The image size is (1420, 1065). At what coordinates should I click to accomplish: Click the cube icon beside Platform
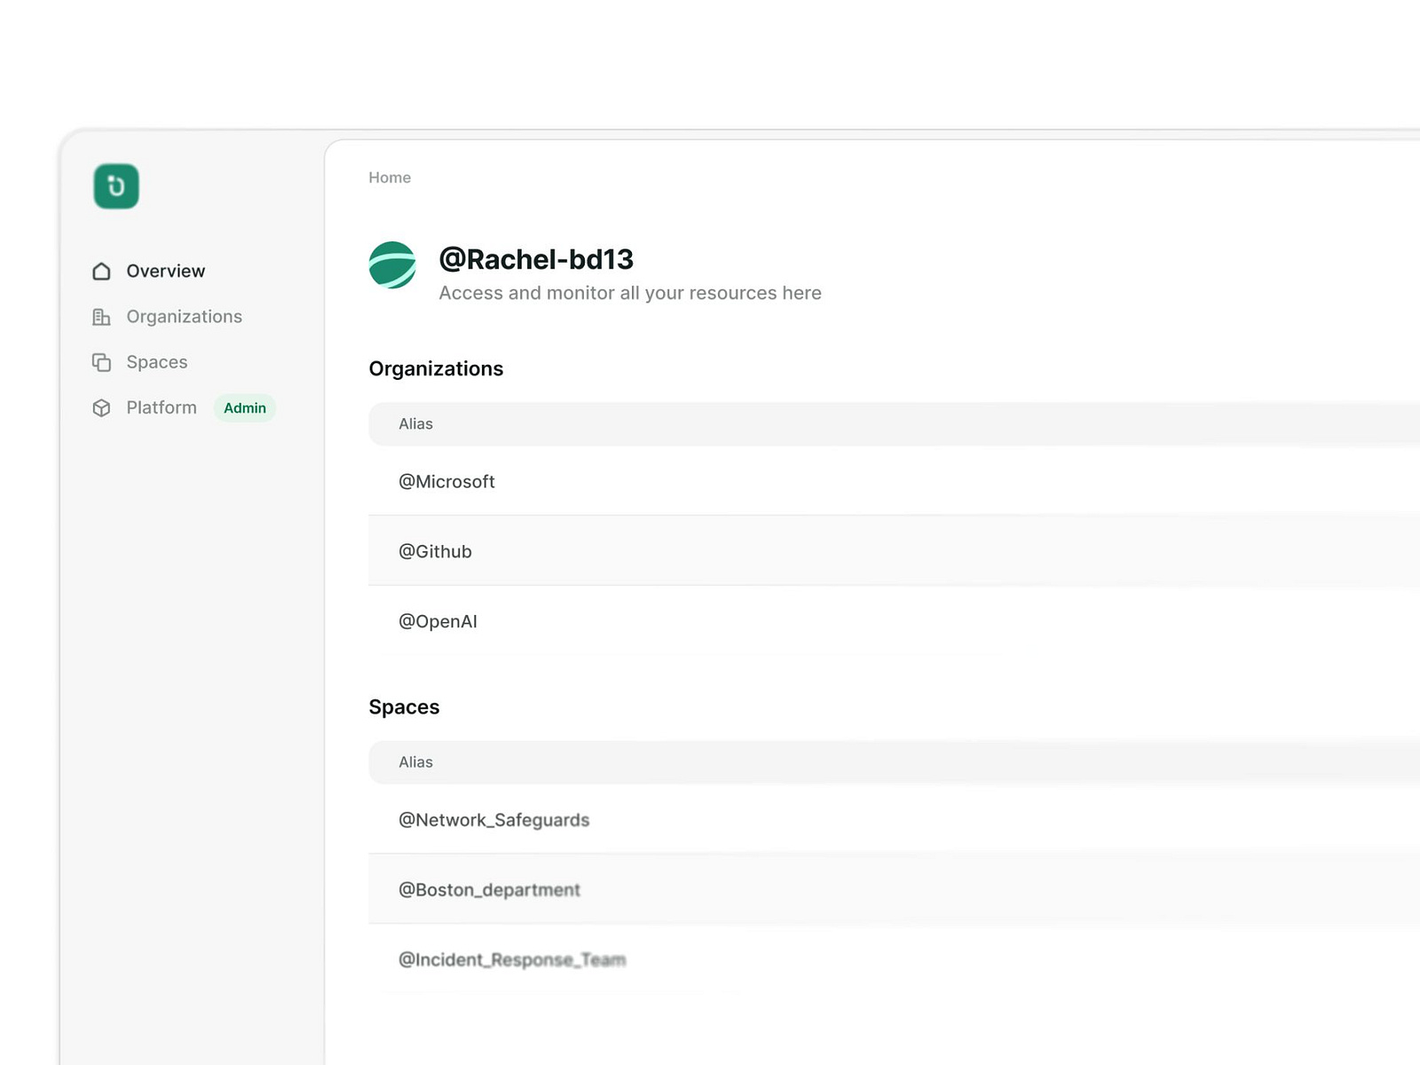point(100,407)
